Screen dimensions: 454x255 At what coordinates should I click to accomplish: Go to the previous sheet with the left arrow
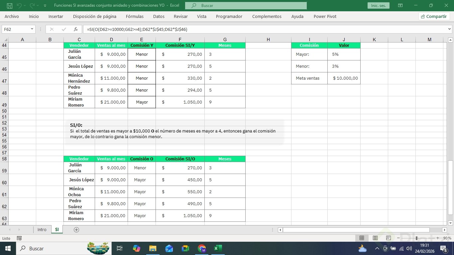pyautogui.click(x=9, y=230)
